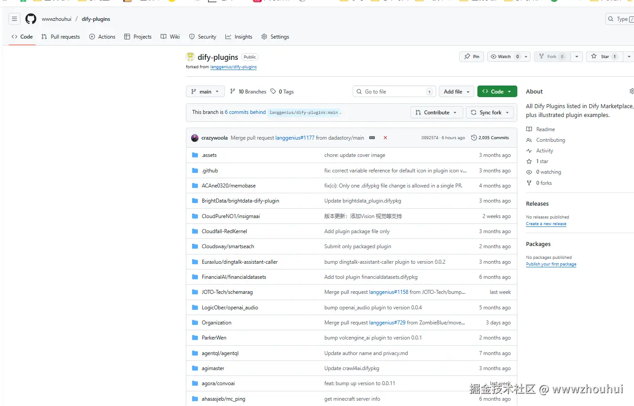Open the Security tab
The height and width of the screenshot is (406, 634).
pos(203,37)
